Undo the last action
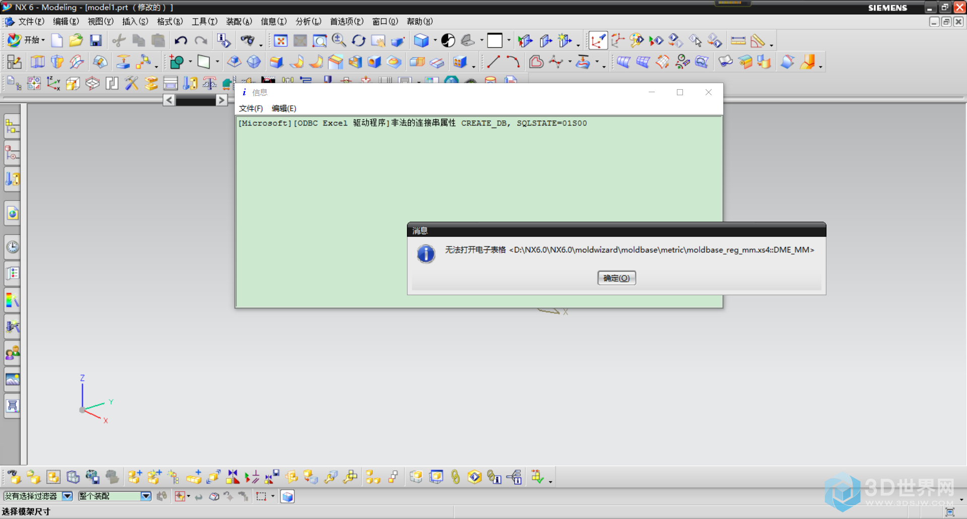 pos(181,40)
